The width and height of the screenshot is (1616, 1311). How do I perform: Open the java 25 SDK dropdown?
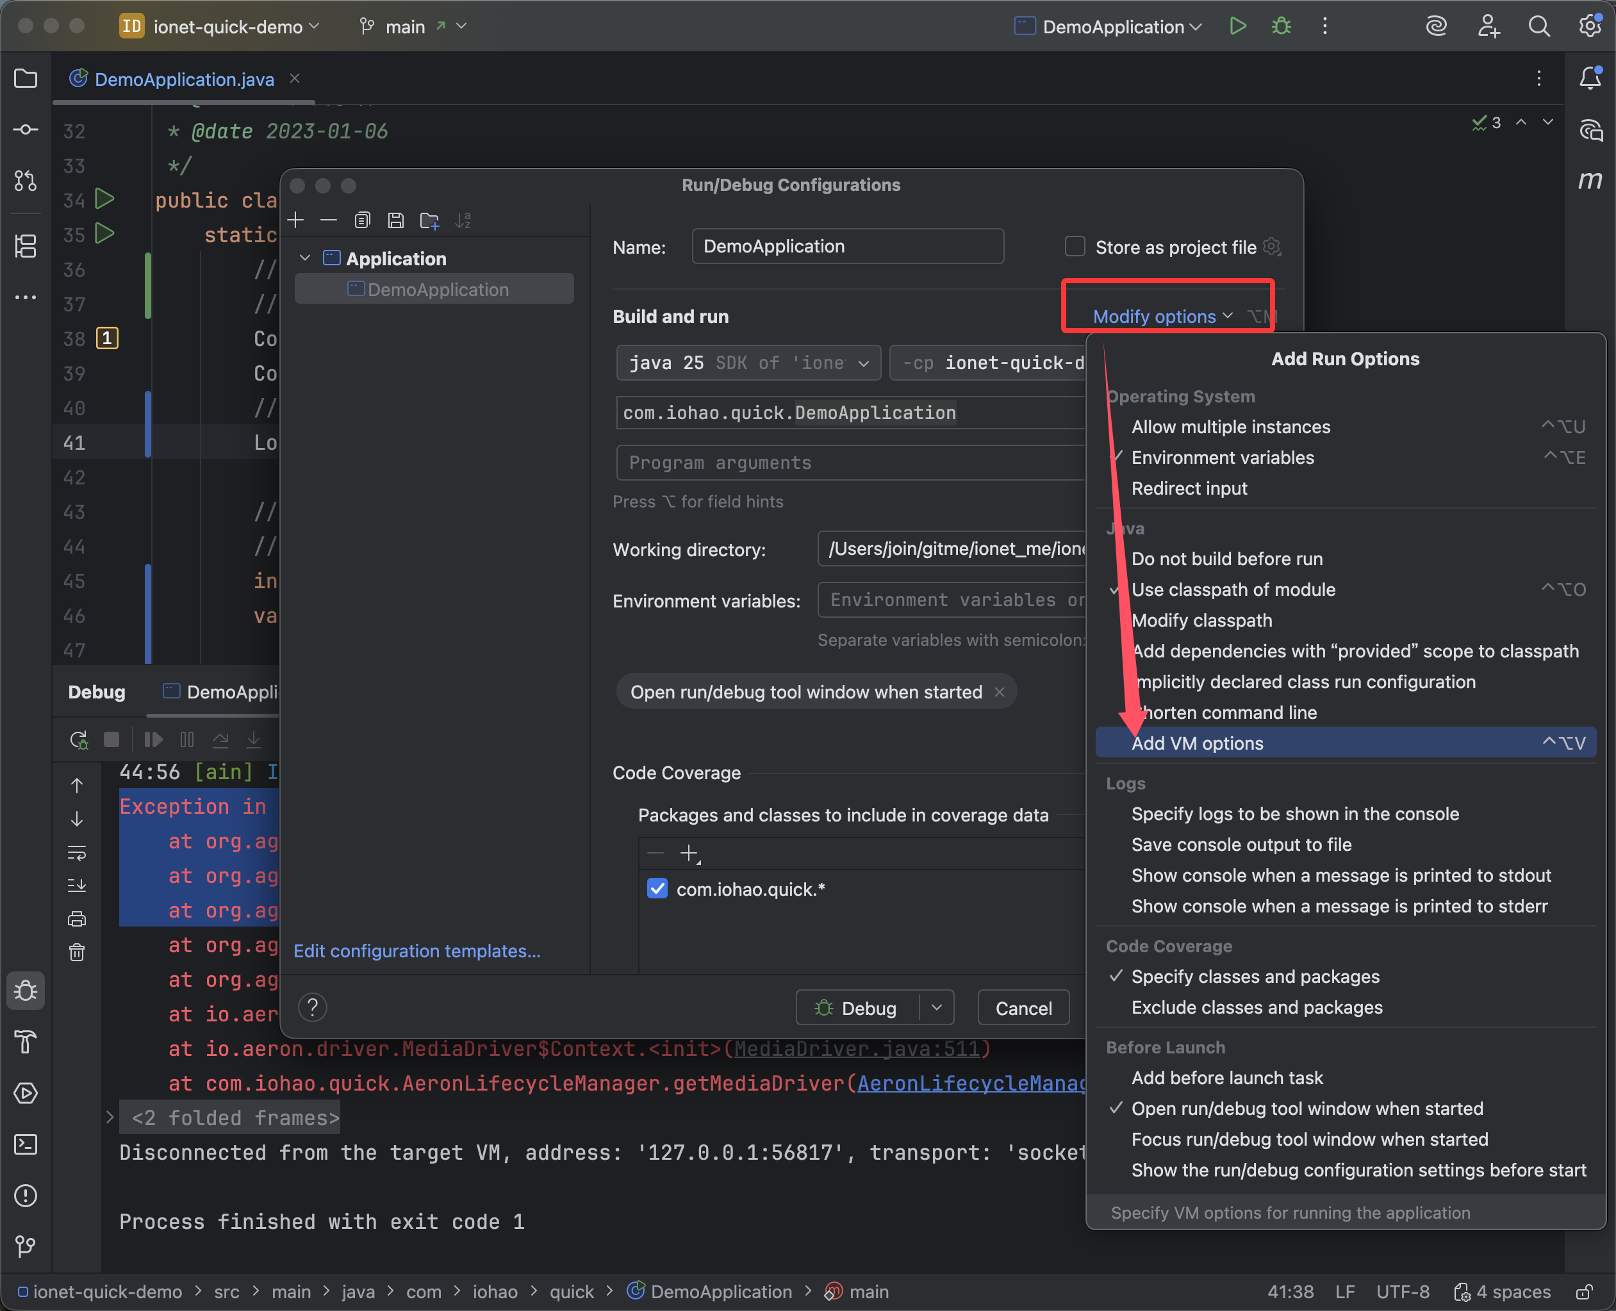tap(748, 363)
